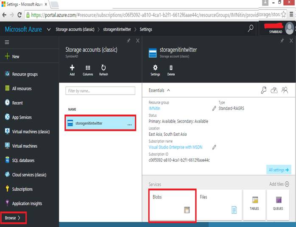Open the users icon in Essentials

285,90
